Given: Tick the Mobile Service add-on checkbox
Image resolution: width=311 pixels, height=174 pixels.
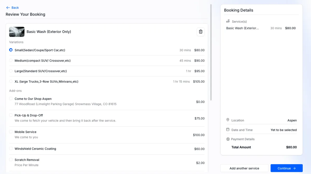Looking at the screenshot, I should coord(11,132).
